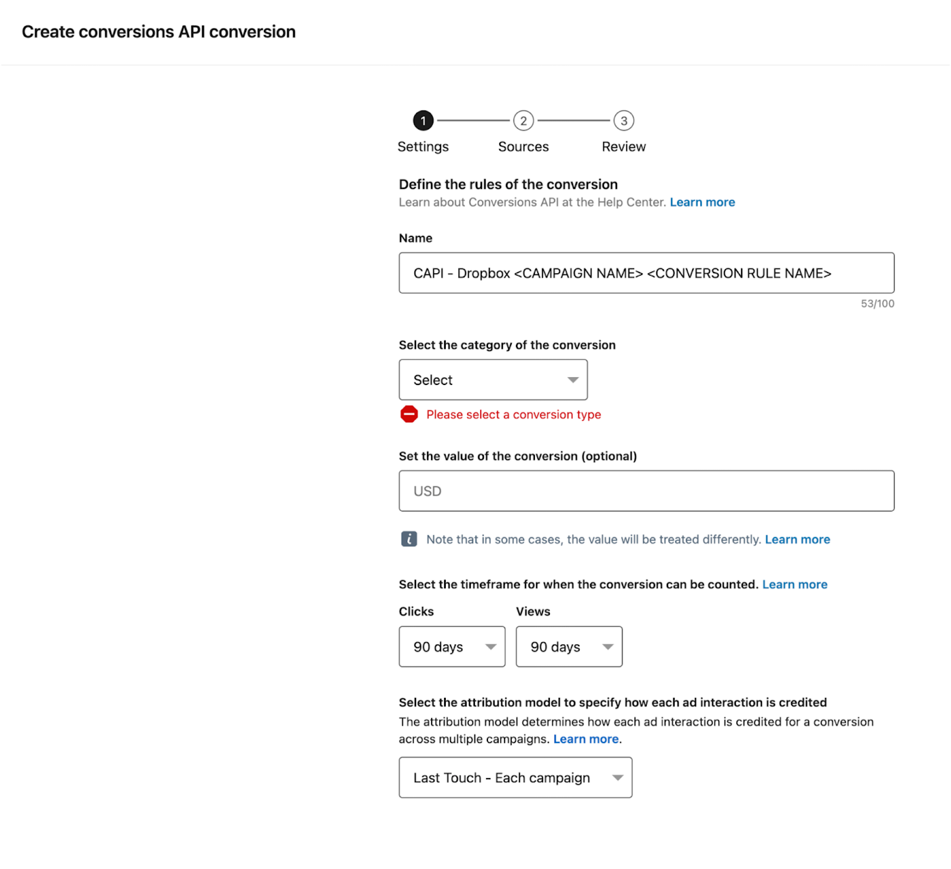Screen dimensions: 951x869
Task: Focus the USD conversion value field
Action: [646, 491]
